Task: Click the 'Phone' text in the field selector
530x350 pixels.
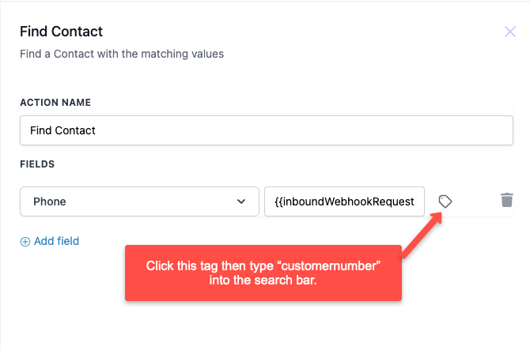Action: 50,201
